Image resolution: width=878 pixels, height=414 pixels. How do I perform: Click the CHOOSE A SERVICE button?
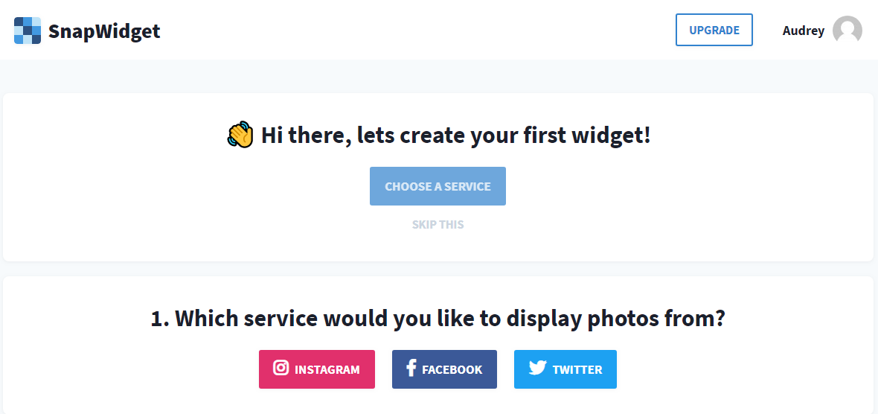(438, 186)
